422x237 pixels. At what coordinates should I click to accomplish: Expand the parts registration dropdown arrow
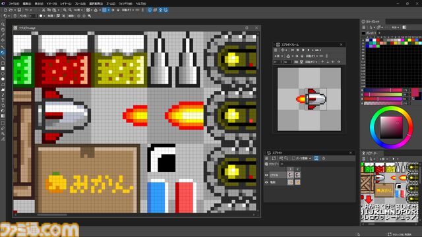click(x=310, y=158)
